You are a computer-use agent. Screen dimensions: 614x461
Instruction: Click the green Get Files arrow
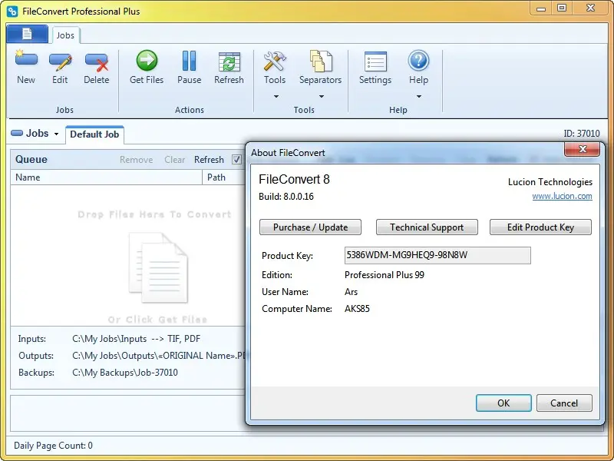tap(147, 61)
